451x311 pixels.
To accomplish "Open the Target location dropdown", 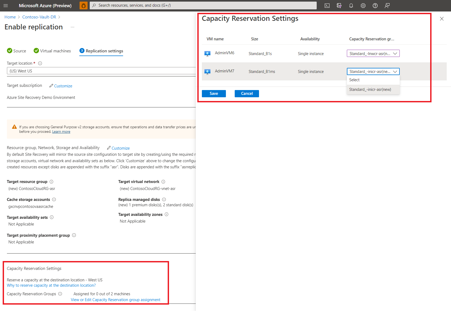I will 101,71.
